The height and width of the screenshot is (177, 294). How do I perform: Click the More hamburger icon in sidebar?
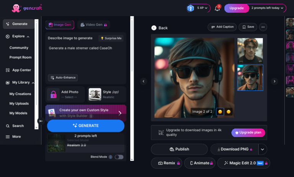click(8, 137)
